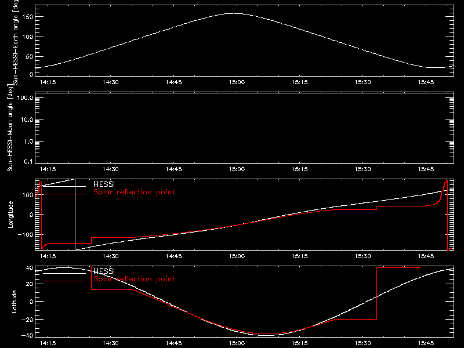
Task: Click red Solar reflection point legend in Latitude plot
Action: point(134,279)
